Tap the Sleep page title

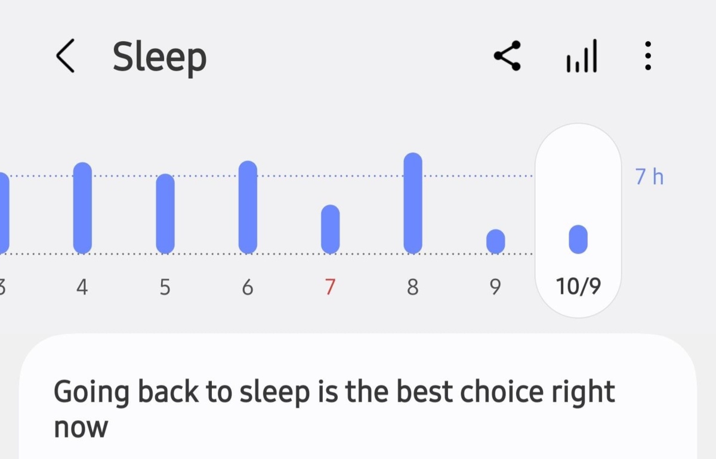159,58
